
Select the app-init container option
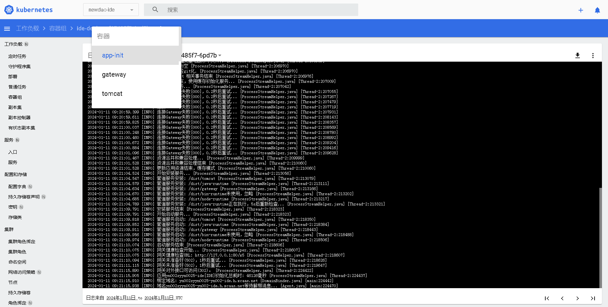coord(135,55)
